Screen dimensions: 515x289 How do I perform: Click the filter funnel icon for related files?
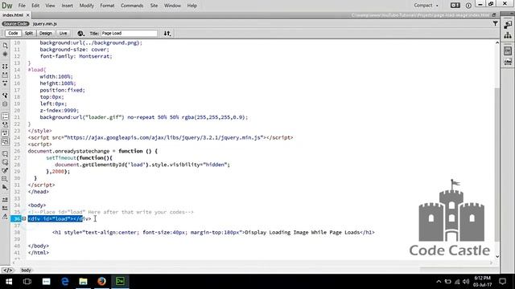[495, 23]
